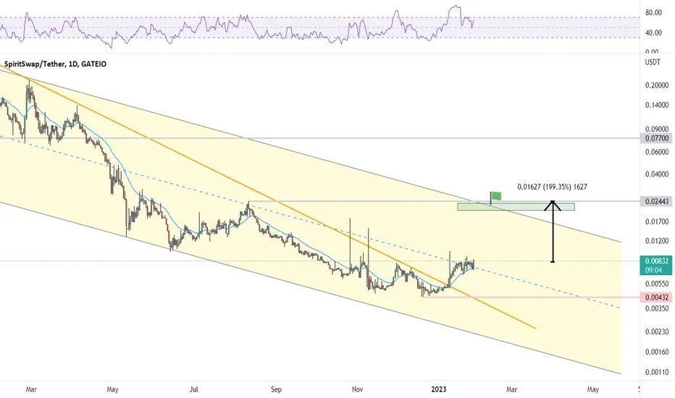Click the Jul time axis label

coord(194,389)
